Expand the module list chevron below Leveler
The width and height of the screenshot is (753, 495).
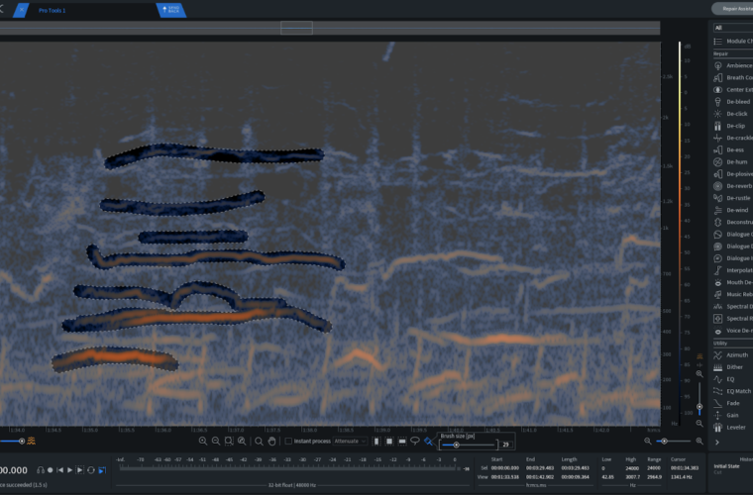coord(715,442)
